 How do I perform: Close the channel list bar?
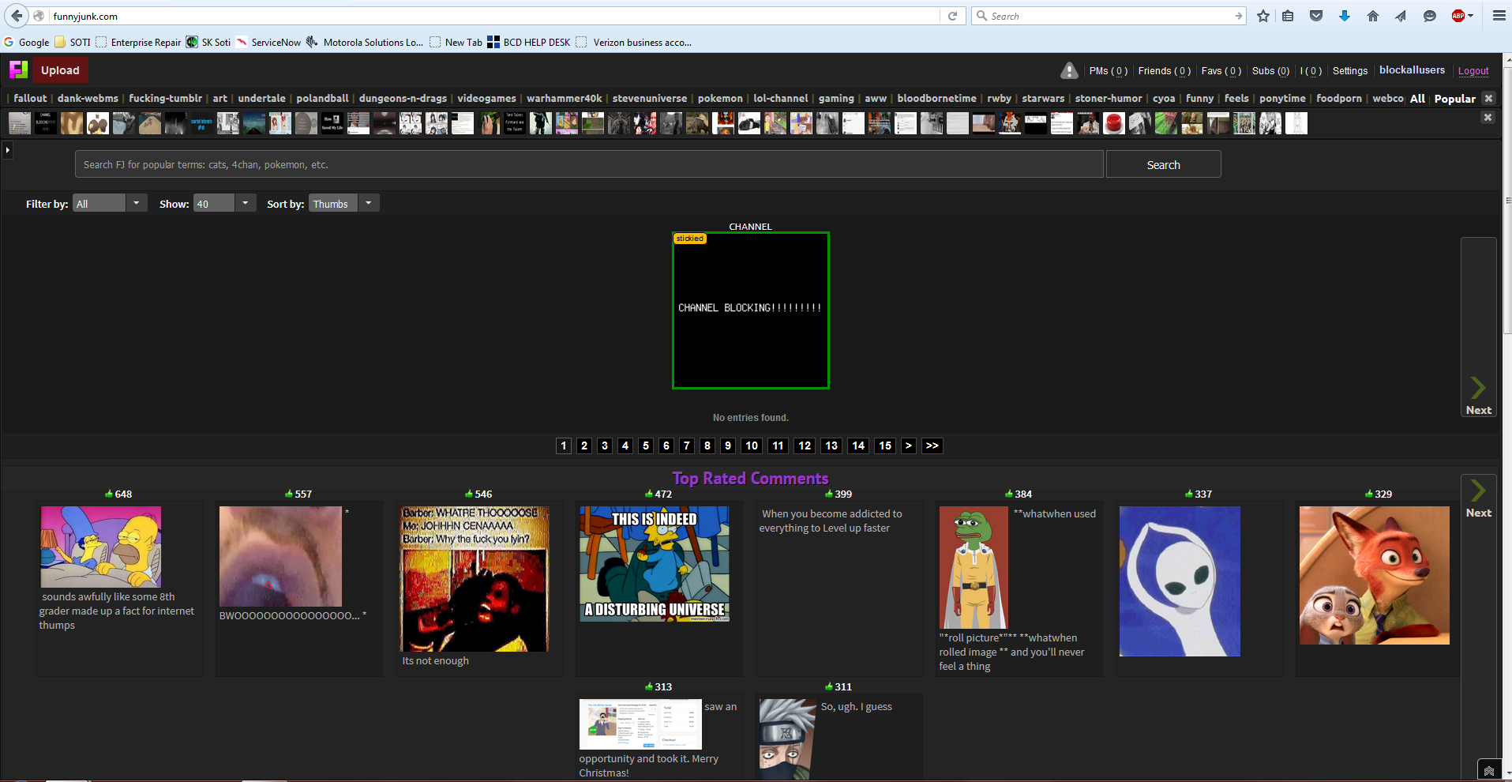[x=1488, y=98]
